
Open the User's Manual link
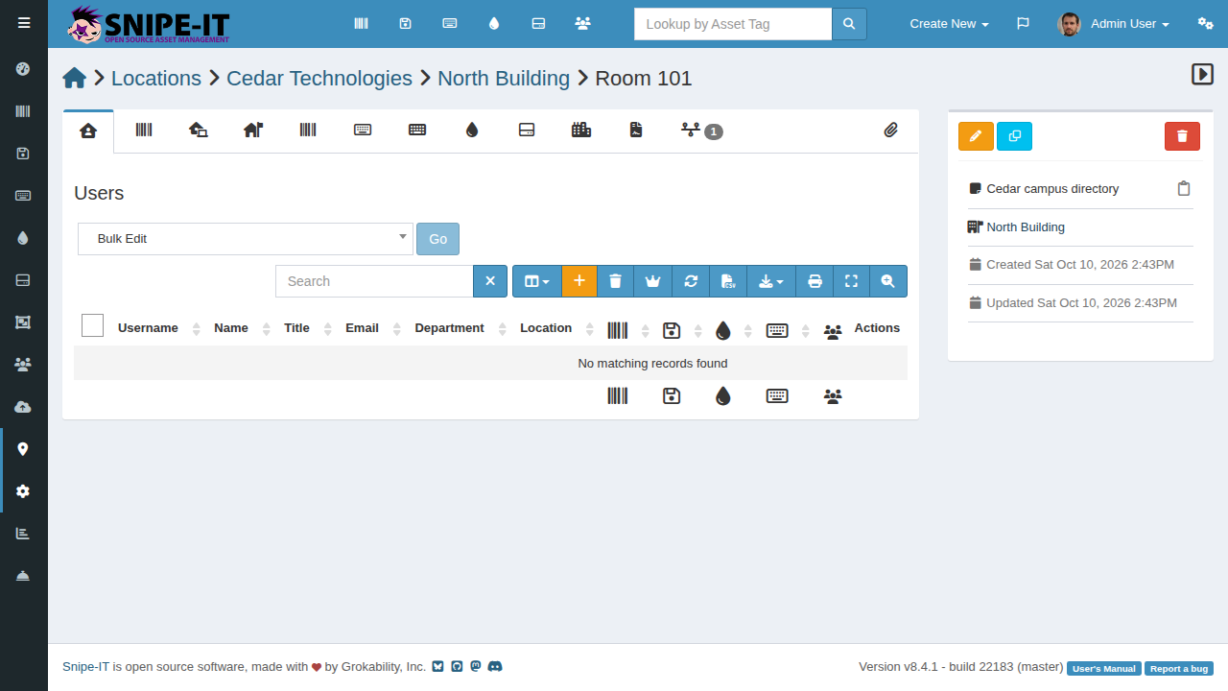(x=1103, y=669)
